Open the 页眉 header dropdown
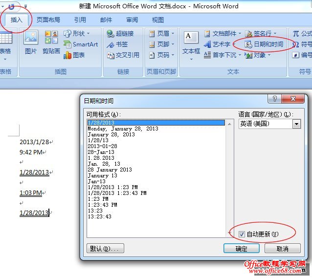The width and height of the screenshot is (312, 278). click(162, 33)
